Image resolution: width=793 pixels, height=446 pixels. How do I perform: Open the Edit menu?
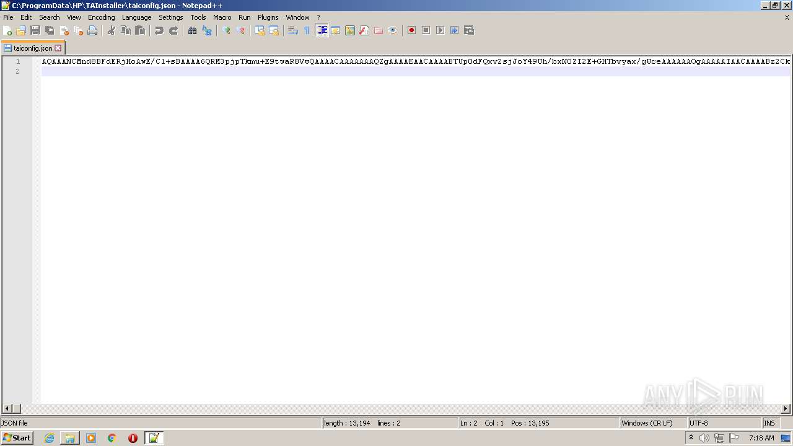coord(26,17)
